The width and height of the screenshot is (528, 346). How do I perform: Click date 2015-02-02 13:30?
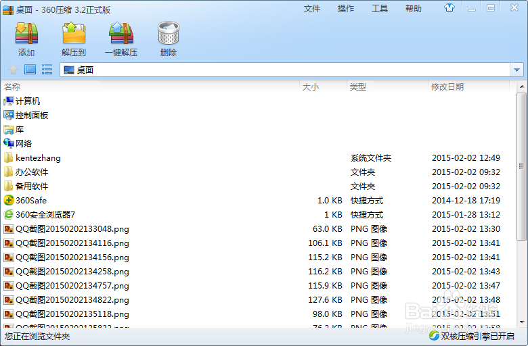pyautogui.click(x=466, y=229)
